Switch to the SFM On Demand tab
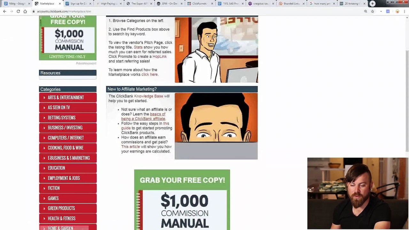The height and width of the screenshot is (230, 409). [x=170, y=4]
